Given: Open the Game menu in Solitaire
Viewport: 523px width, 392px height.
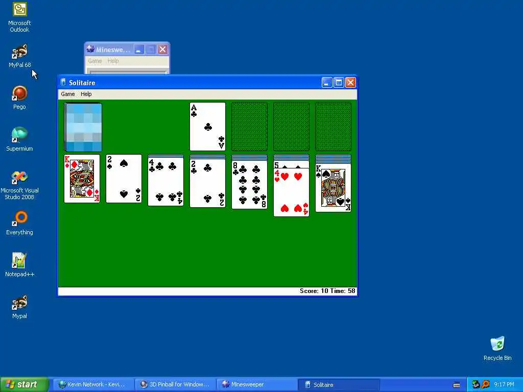Looking at the screenshot, I should point(68,94).
